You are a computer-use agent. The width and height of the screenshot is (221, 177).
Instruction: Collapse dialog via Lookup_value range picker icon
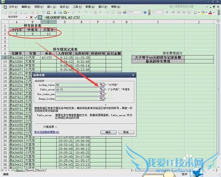(x=102, y=85)
